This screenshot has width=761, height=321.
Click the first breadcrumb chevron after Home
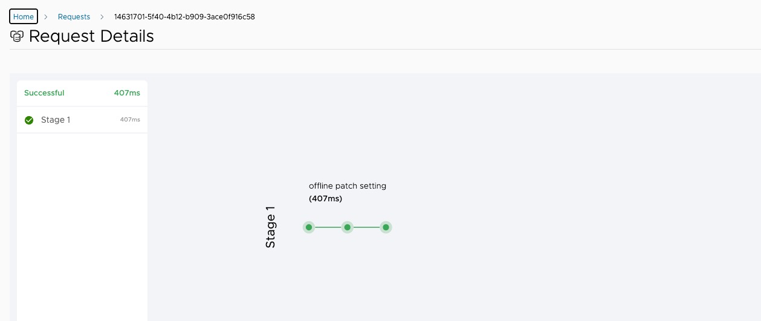46,17
